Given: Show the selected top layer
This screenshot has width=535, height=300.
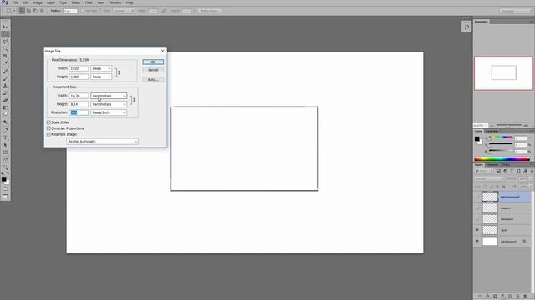Looking at the screenshot, I should click(x=477, y=197).
